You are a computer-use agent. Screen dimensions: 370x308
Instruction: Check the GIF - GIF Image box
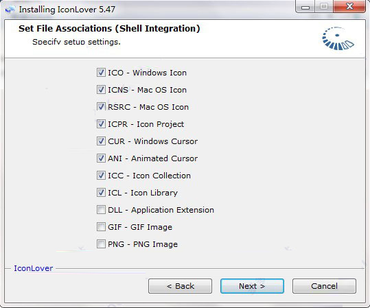click(x=101, y=227)
